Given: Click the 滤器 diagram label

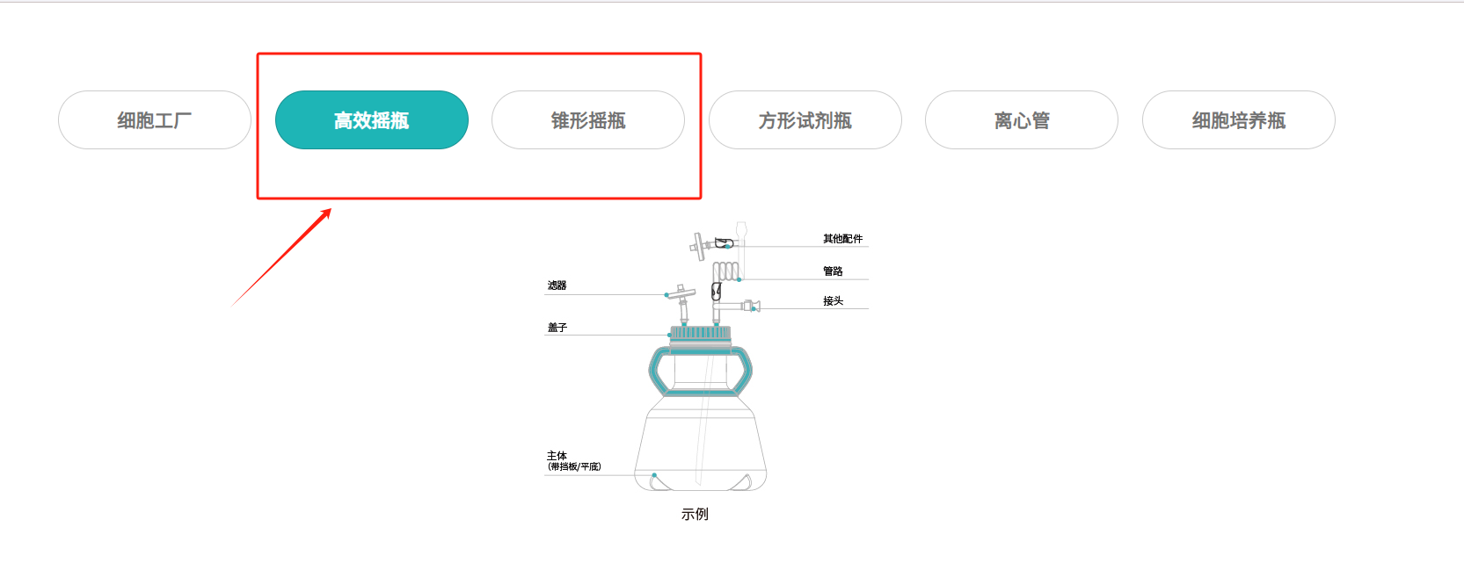Looking at the screenshot, I should pyautogui.click(x=557, y=285).
